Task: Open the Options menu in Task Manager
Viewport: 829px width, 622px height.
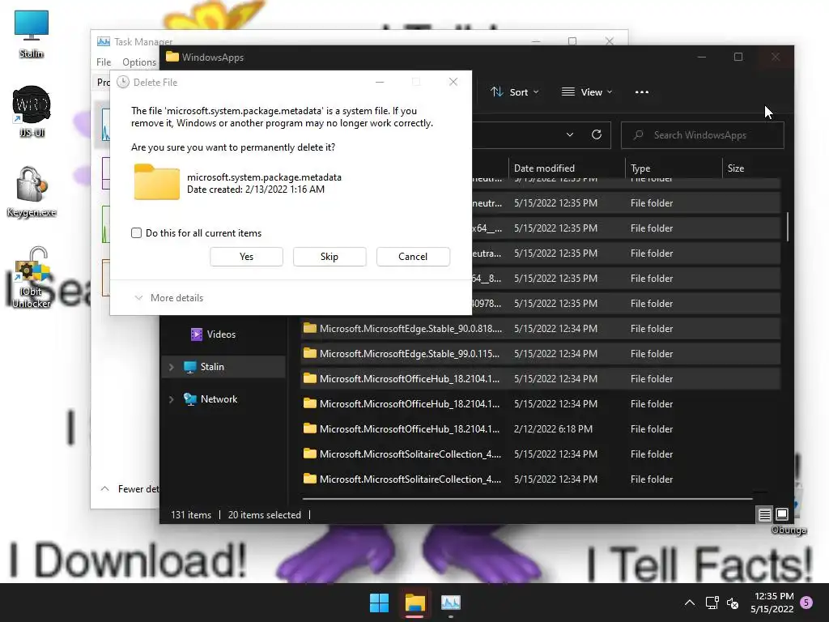Action: click(x=139, y=62)
